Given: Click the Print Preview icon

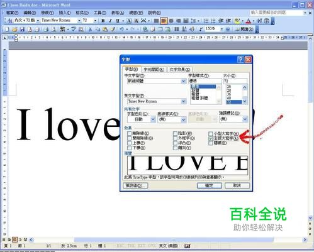Looking at the screenshot, I should pyautogui.click(x=53, y=29).
